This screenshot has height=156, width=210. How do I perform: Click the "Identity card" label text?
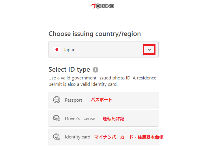tap(78, 137)
